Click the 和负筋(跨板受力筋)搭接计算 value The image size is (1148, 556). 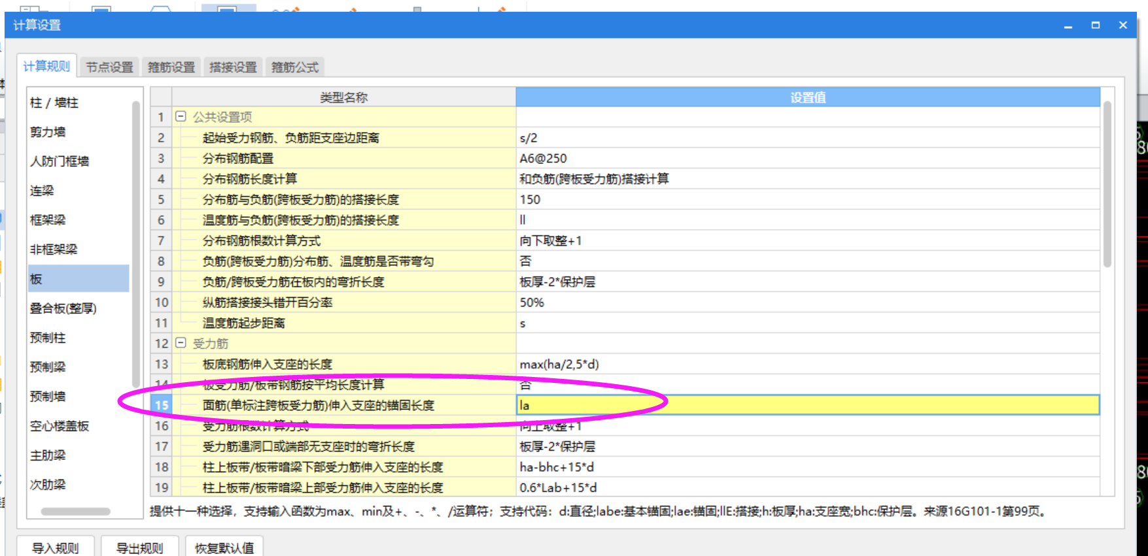click(x=808, y=179)
